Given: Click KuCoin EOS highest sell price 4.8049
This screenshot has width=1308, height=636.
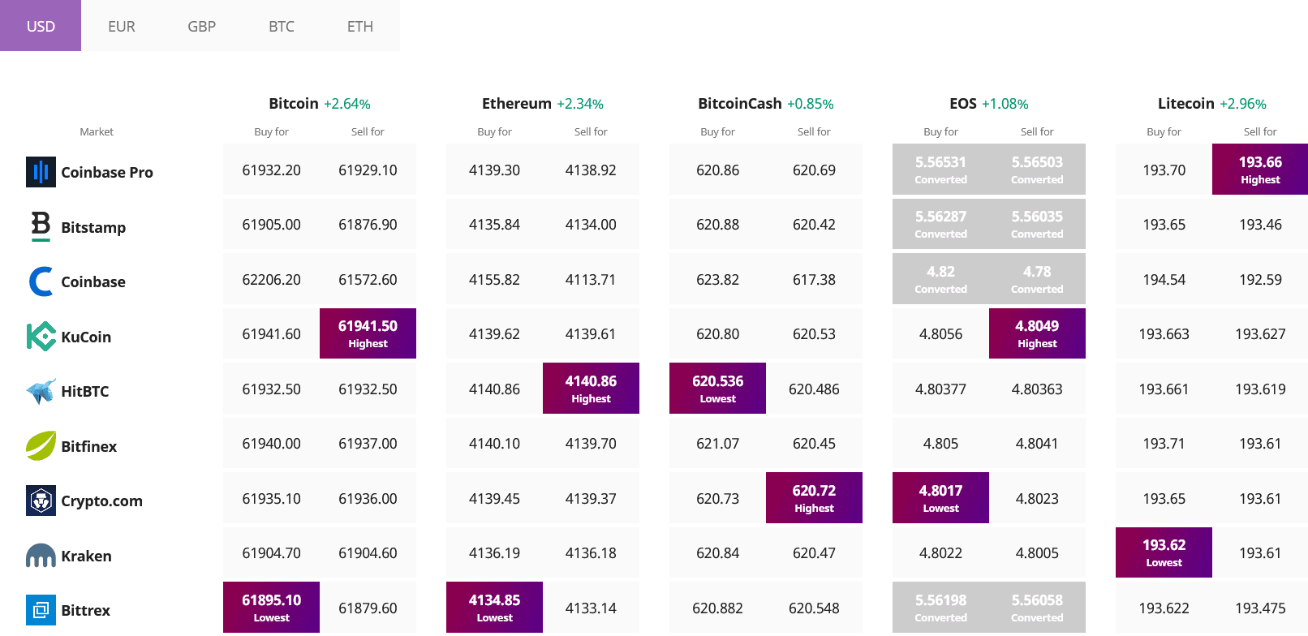Looking at the screenshot, I should coord(1037,333).
